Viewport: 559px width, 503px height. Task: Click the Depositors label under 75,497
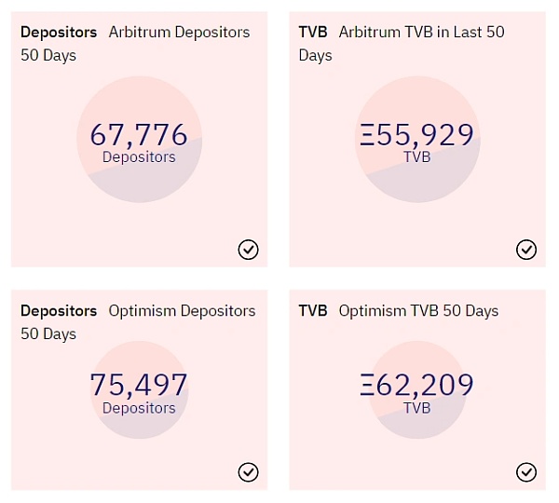(139, 408)
